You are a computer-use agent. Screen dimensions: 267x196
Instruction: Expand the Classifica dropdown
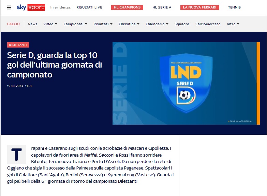click(x=129, y=24)
